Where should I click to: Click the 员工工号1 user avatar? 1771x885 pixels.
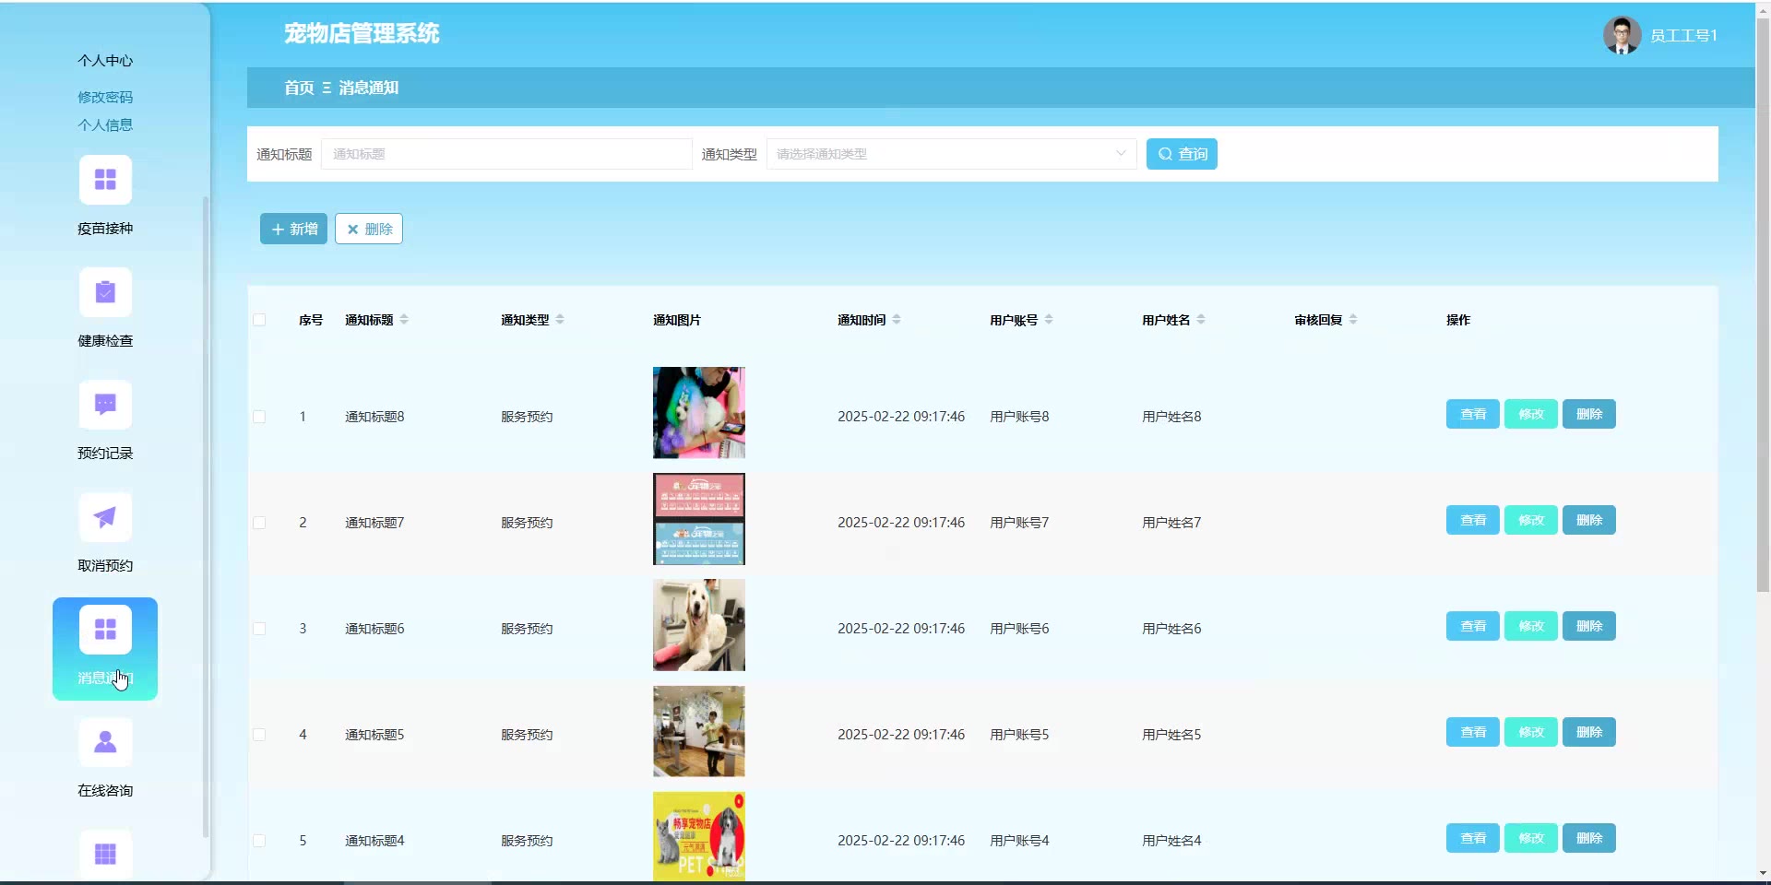[1621, 35]
